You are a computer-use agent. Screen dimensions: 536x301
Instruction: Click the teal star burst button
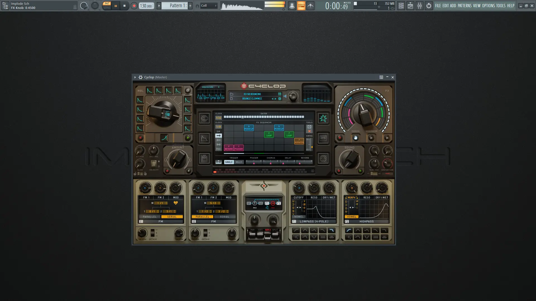click(x=323, y=118)
